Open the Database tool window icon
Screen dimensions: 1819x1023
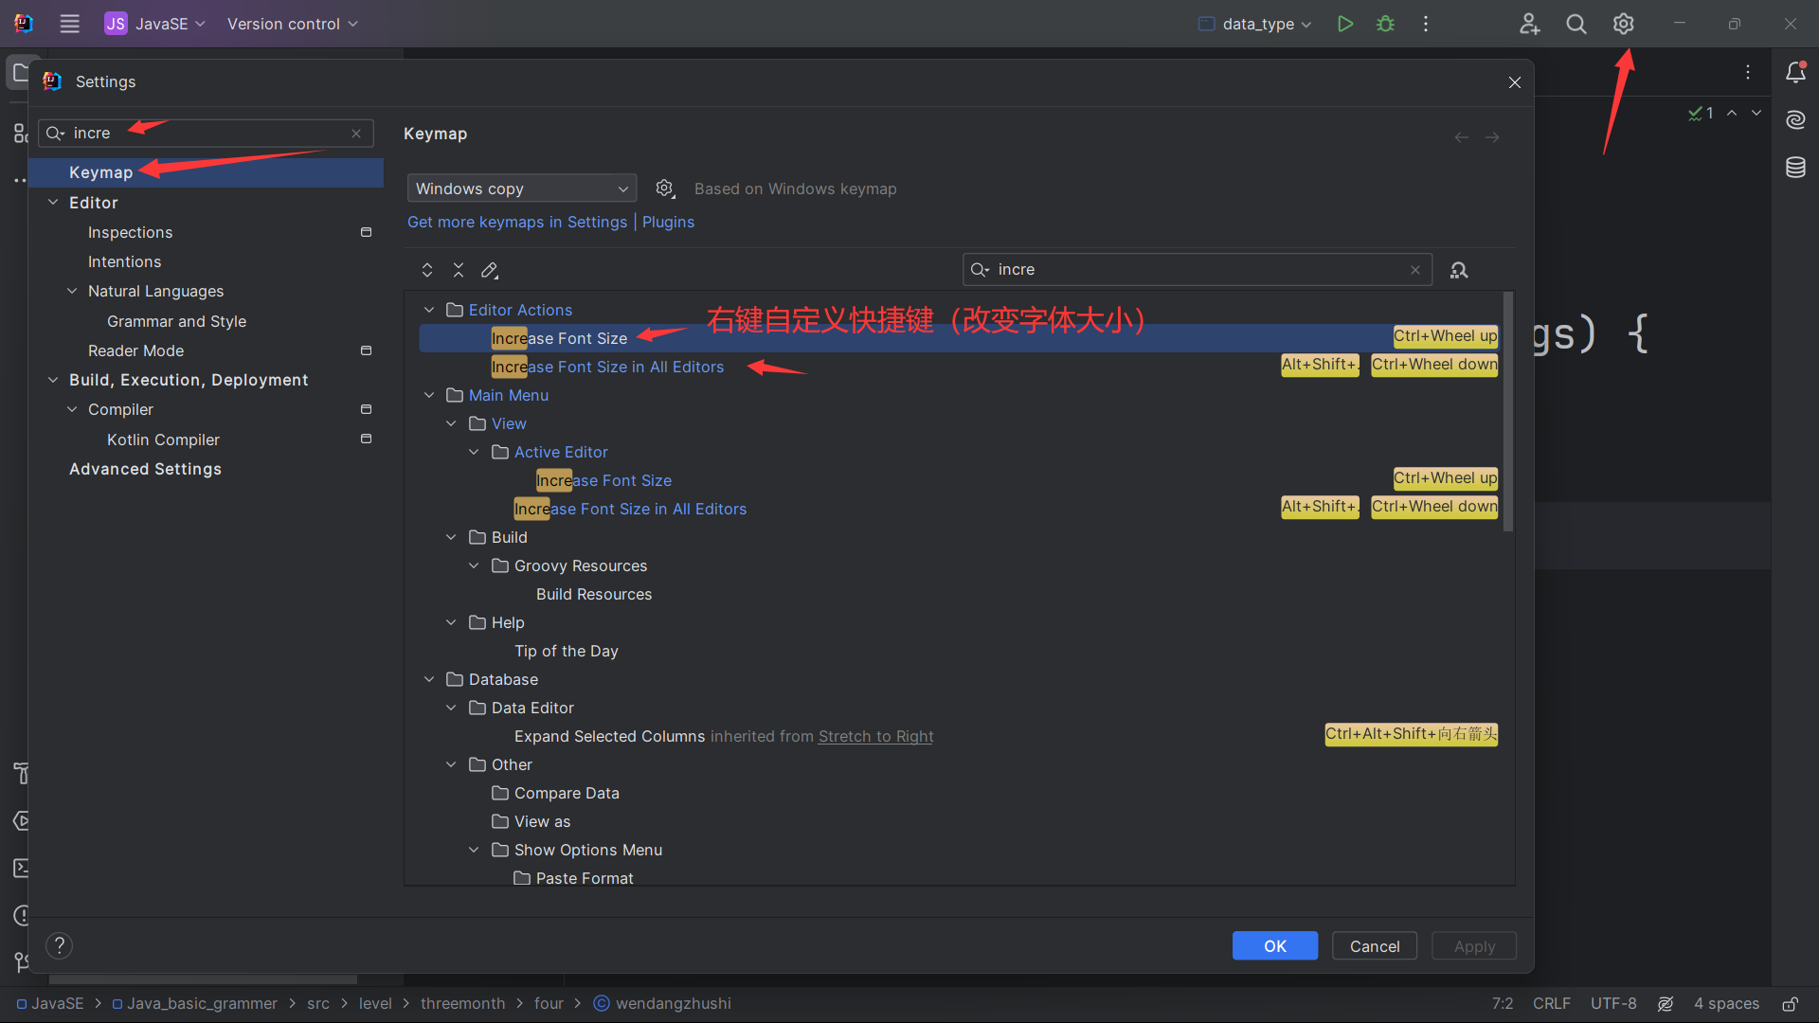1795,168
